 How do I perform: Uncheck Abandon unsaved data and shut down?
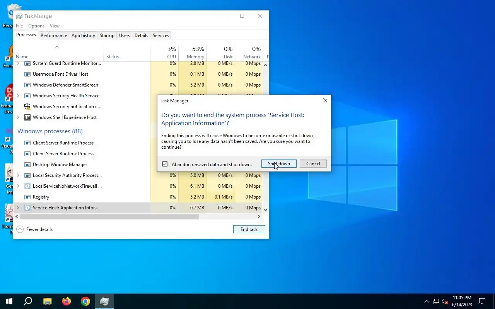pos(165,164)
